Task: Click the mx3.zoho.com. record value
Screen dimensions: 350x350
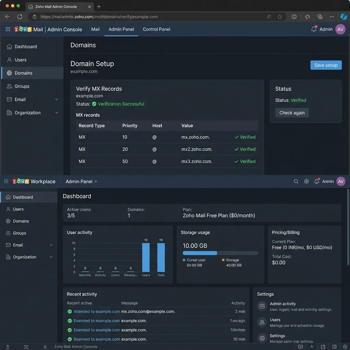Action: 197,161
